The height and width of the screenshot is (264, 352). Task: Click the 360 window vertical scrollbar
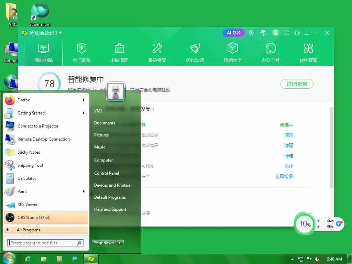[x=331, y=147]
